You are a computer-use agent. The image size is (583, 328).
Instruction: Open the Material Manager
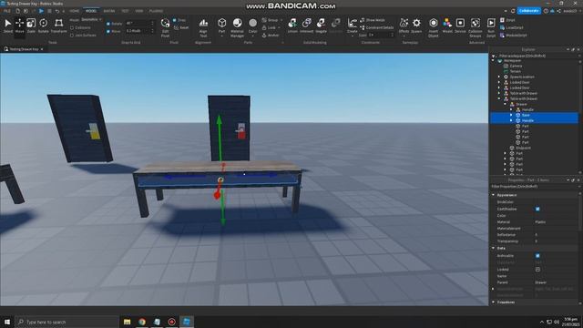237,27
